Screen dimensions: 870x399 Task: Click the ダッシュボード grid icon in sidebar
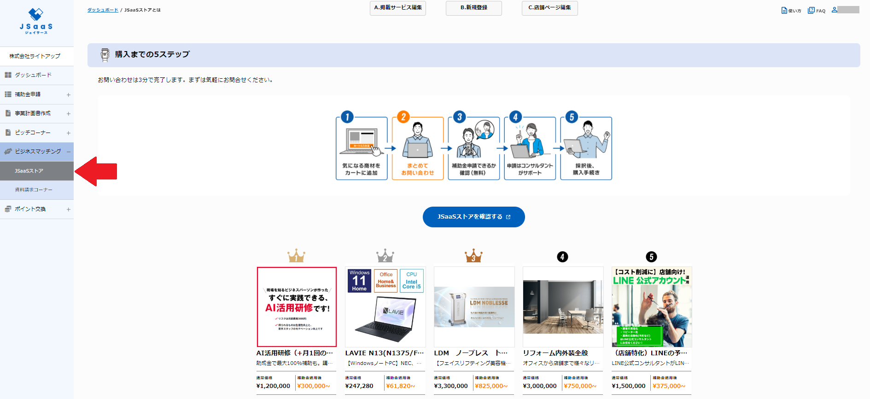tap(8, 75)
